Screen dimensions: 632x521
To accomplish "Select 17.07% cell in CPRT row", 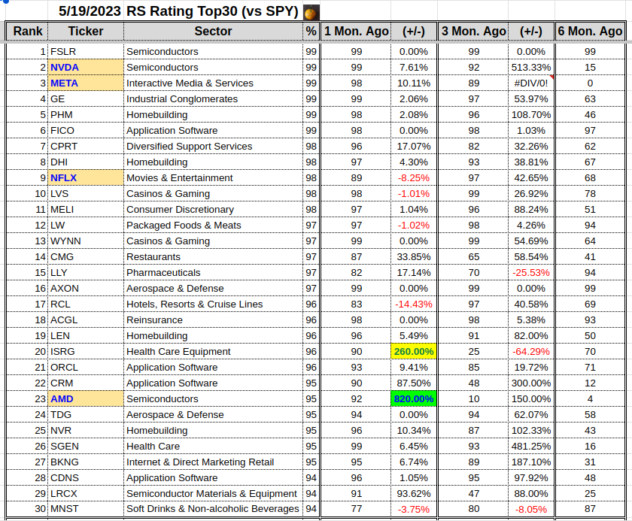I will coord(414,146).
